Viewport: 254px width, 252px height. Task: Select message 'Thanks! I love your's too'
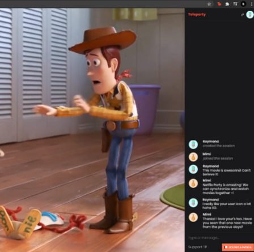pos(227,223)
